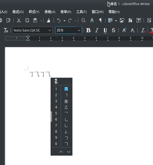Go to previous candidate page arrow
153x165 pixels.
61,152
